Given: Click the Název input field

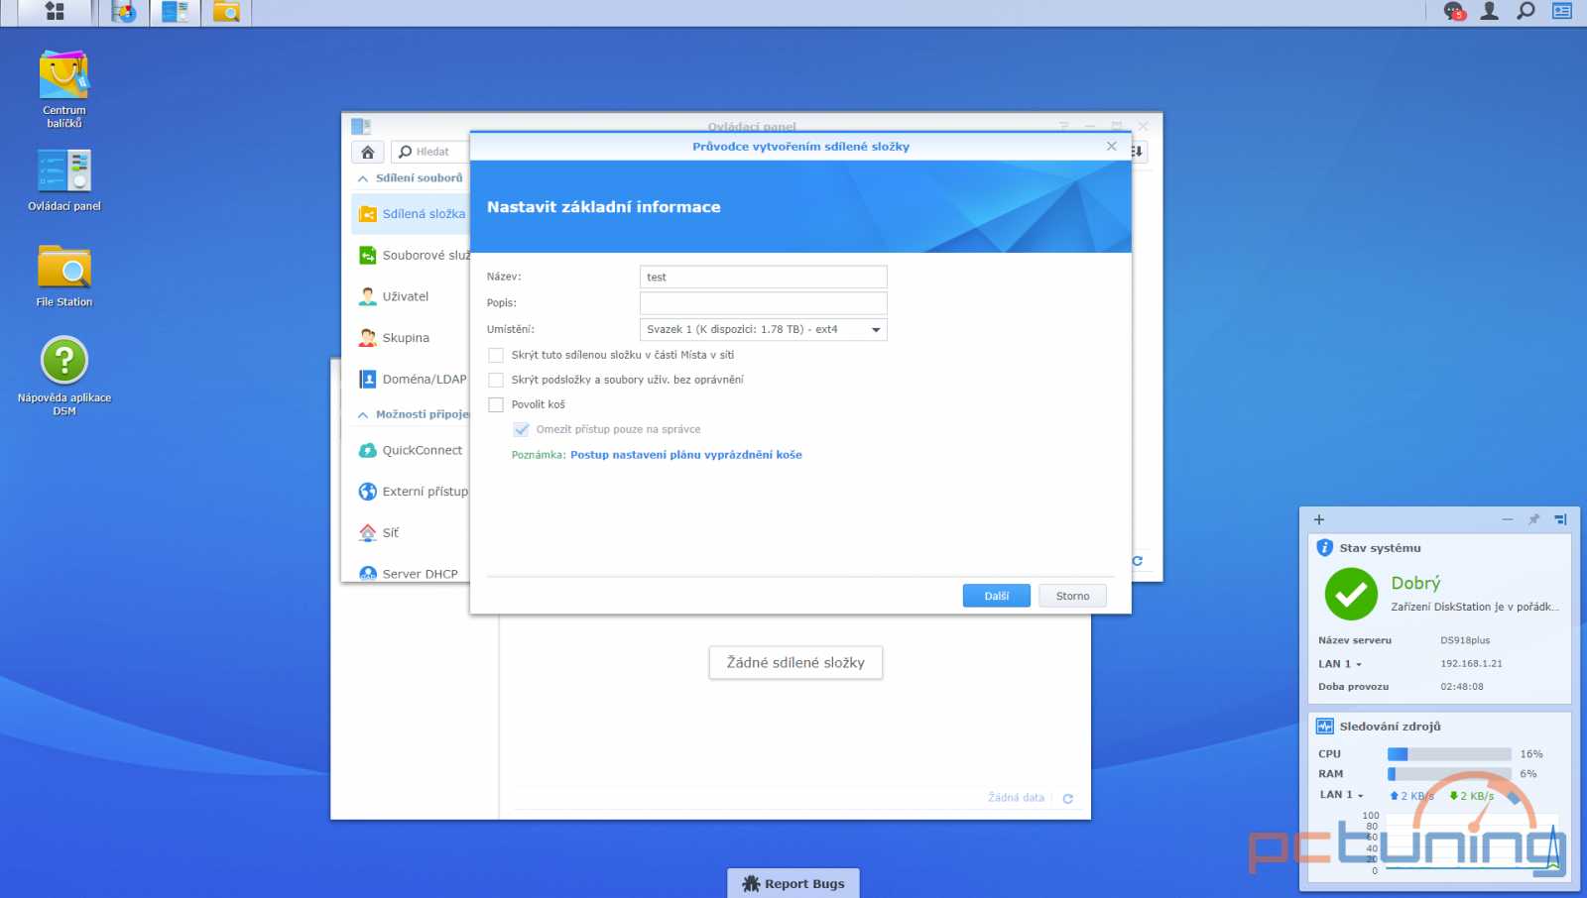Looking at the screenshot, I should coord(763,277).
